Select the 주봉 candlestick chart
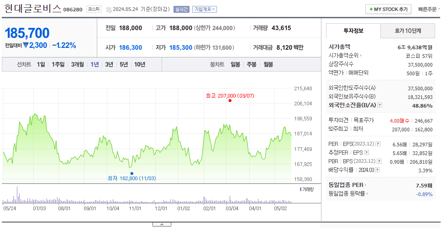The width and height of the screenshot is (442, 228). click(252, 64)
